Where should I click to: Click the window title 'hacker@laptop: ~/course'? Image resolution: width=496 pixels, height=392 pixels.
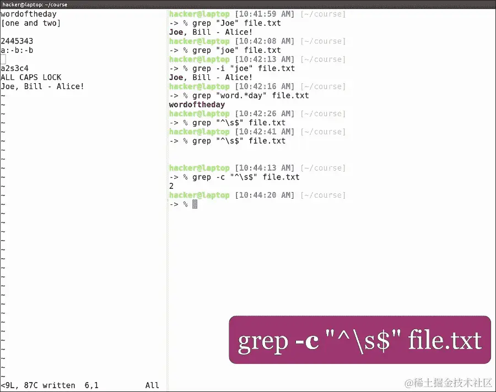[35, 4]
